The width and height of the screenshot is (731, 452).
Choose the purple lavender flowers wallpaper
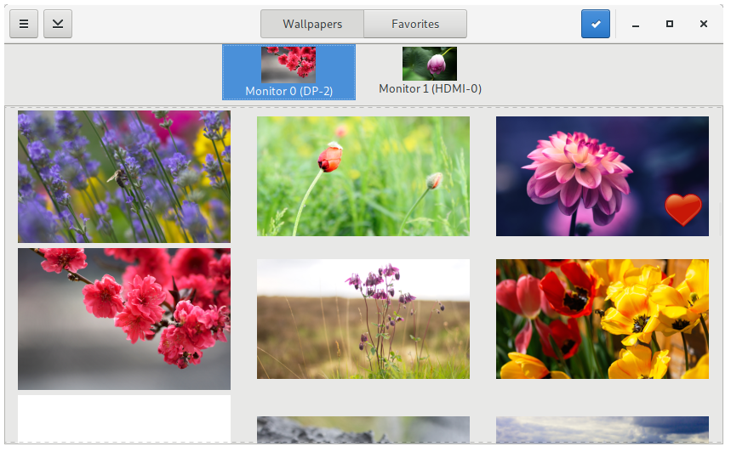(124, 177)
